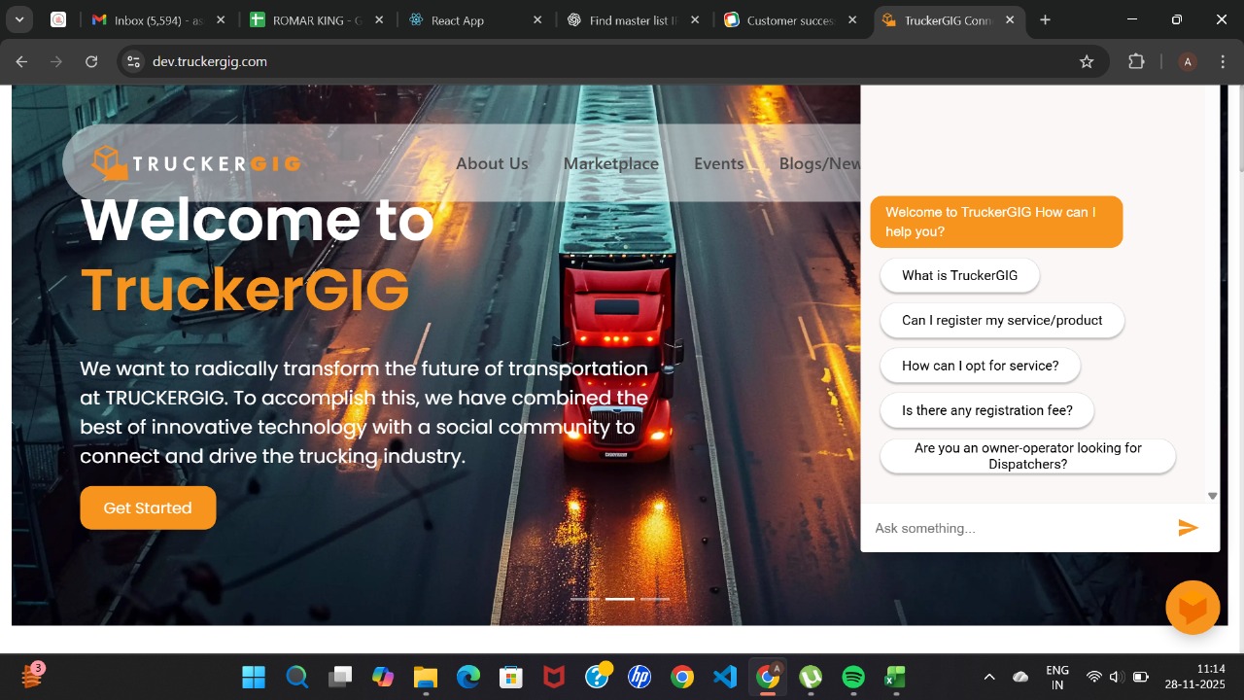Click the Ask something input field
The image size is (1244, 700).
pyautogui.click(x=1019, y=528)
